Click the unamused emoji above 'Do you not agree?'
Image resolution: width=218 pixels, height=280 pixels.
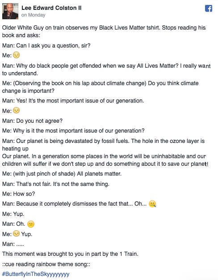pos(17,110)
